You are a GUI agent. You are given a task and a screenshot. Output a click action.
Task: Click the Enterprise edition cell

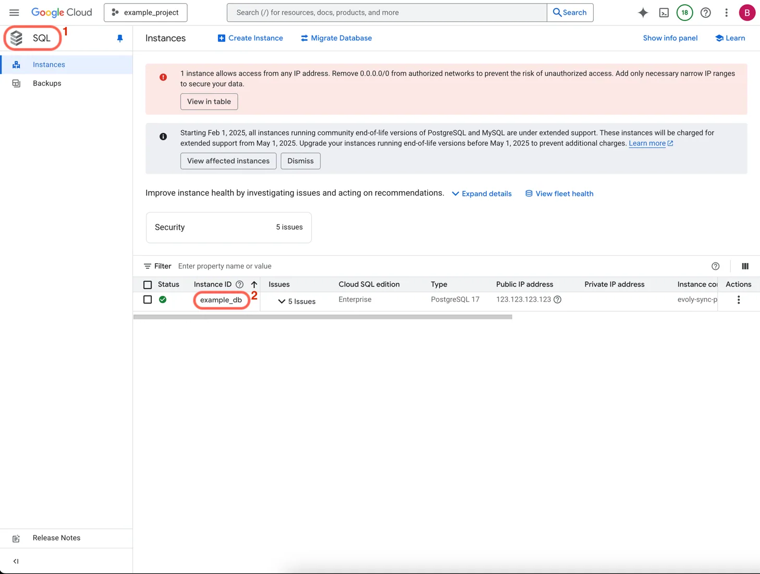coord(355,300)
